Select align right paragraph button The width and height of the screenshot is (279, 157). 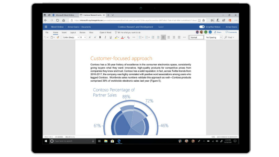(x=174, y=37)
